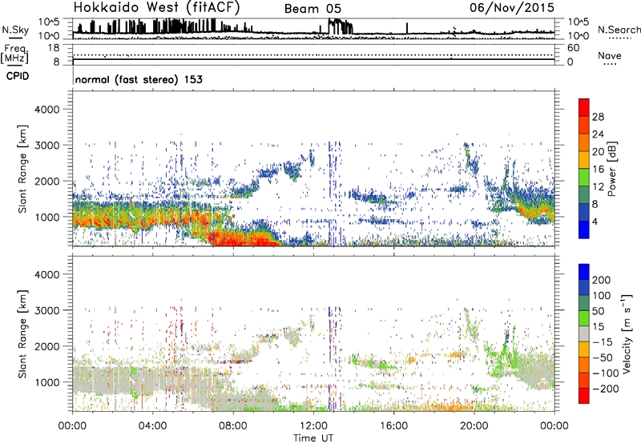The image size is (641, 443).
Task: Click the 'Beam 05' label
Action: point(312,9)
